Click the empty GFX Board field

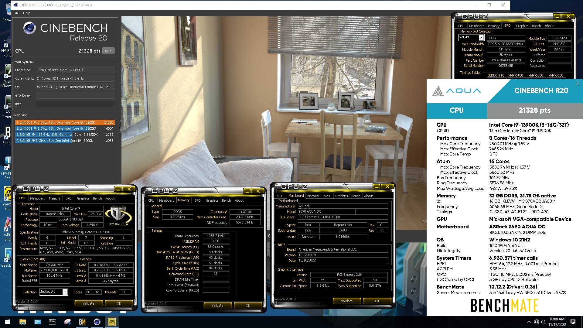tap(75, 95)
